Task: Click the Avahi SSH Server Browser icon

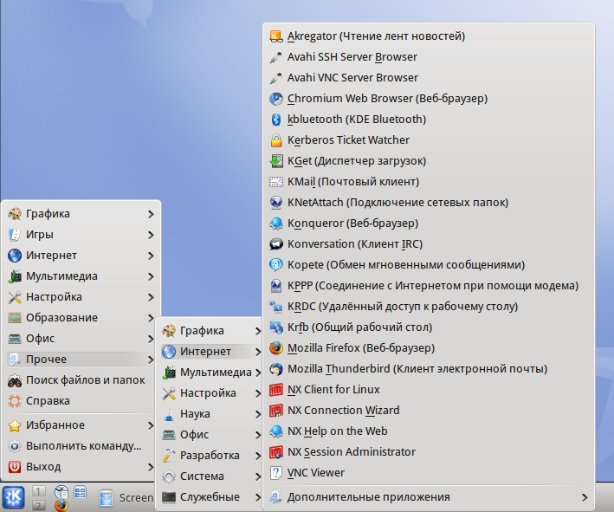Action: pos(276,57)
